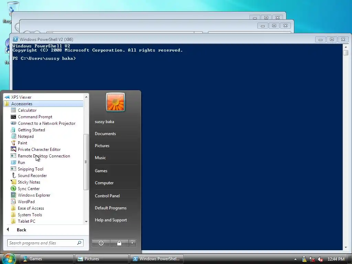This screenshot has height=264, width=352.
Task: Lock the computer with the padlock button
Action: (x=119, y=243)
